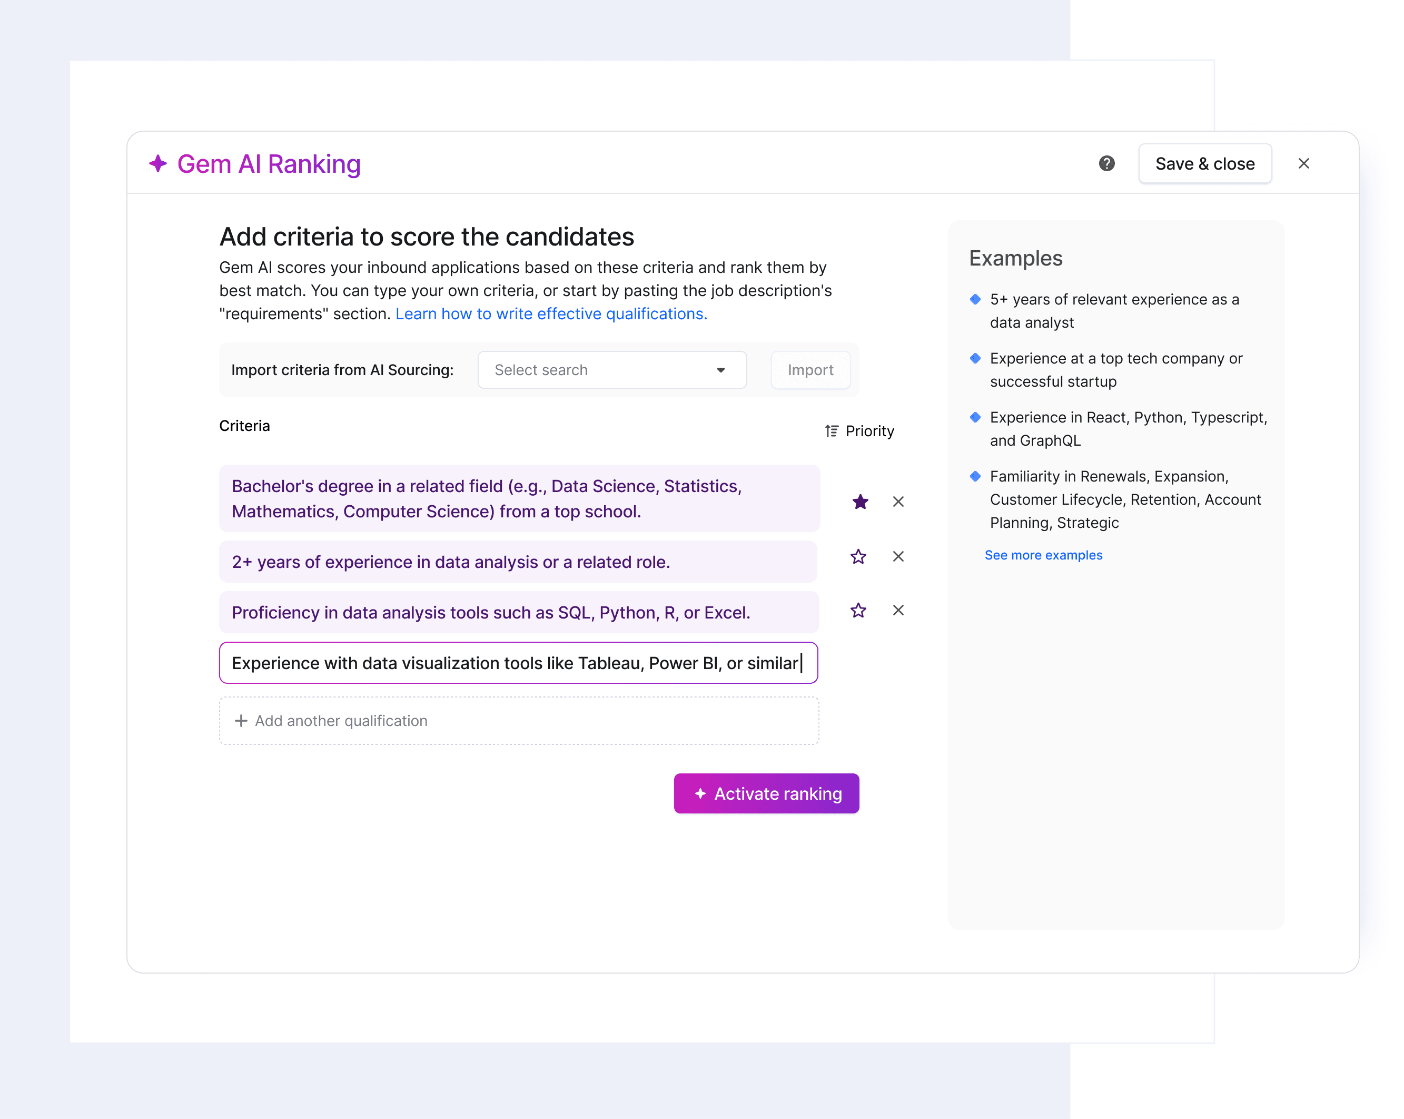Screen dimensions: 1404x1119
Task: Remove the Bachelor's degree criterion
Action: tap(898, 502)
